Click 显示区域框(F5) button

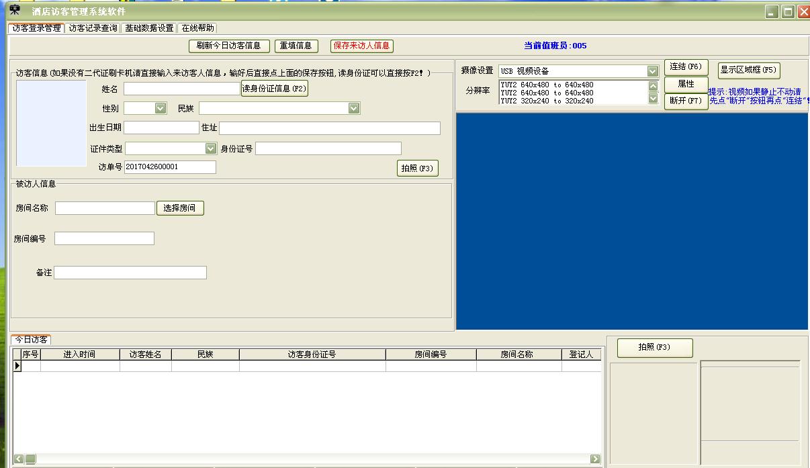coord(749,70)
